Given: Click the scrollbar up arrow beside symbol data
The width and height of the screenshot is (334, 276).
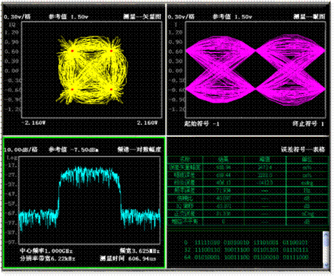Looking at the screenshot, I should click(x=326, y=233).
